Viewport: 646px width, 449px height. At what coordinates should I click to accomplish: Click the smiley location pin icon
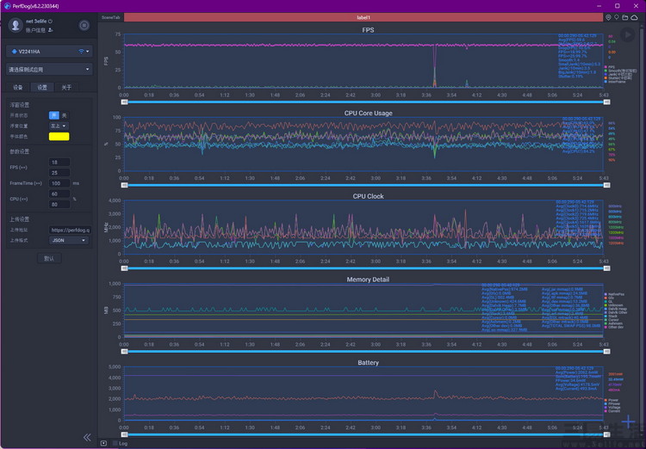pos(608,17)
